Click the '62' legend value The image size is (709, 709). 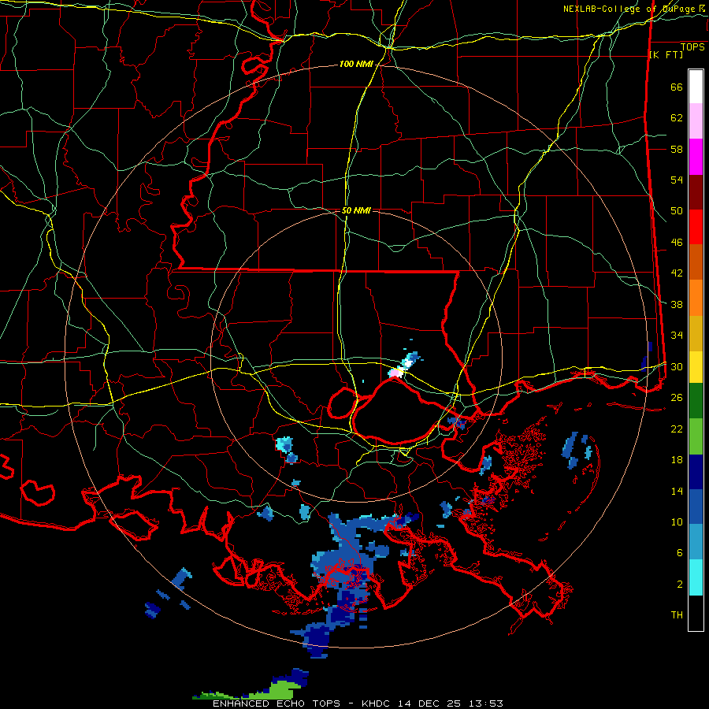point(677,118)
